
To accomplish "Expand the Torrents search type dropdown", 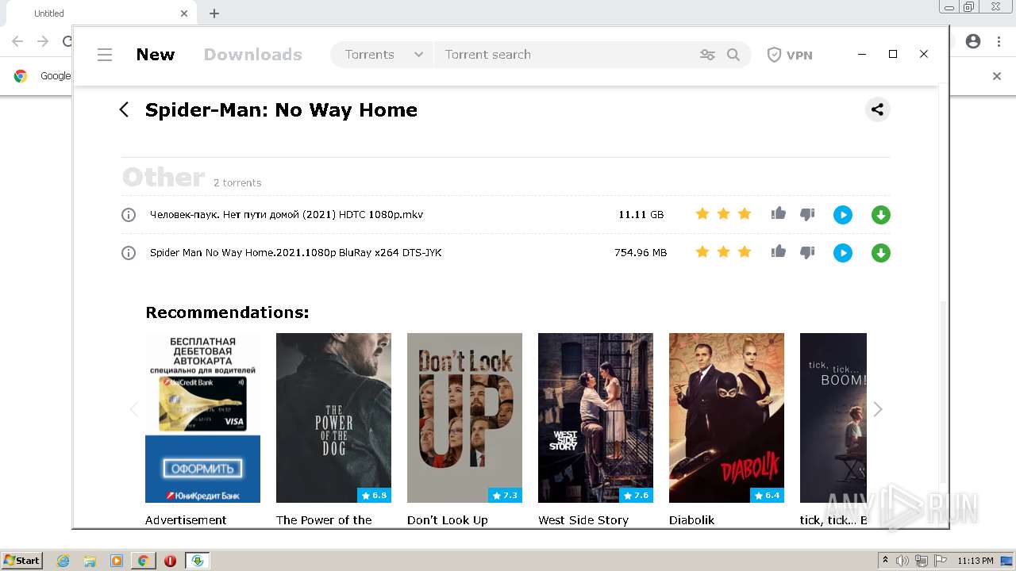I will (x=384, y=55).
